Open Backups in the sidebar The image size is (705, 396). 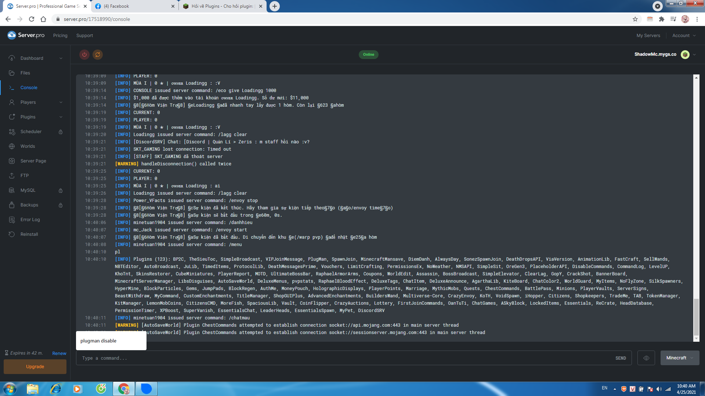point(29,205)
